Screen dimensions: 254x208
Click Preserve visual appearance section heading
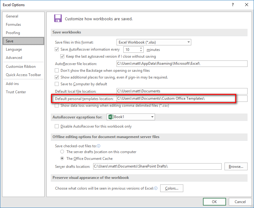(91, 177)
